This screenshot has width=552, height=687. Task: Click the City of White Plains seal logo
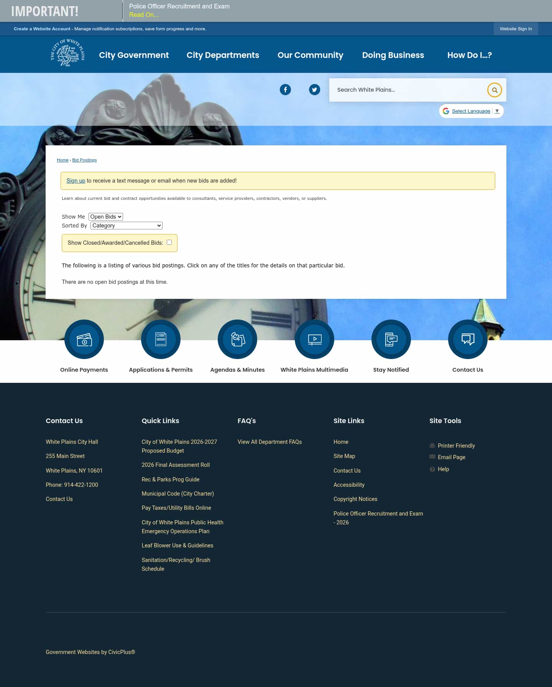[x=68, y=53]
